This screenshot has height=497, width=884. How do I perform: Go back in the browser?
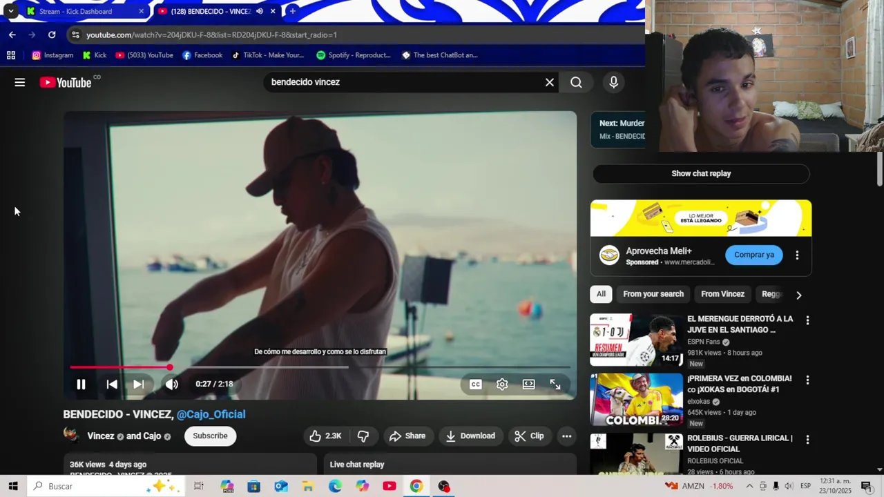(12, 35)
